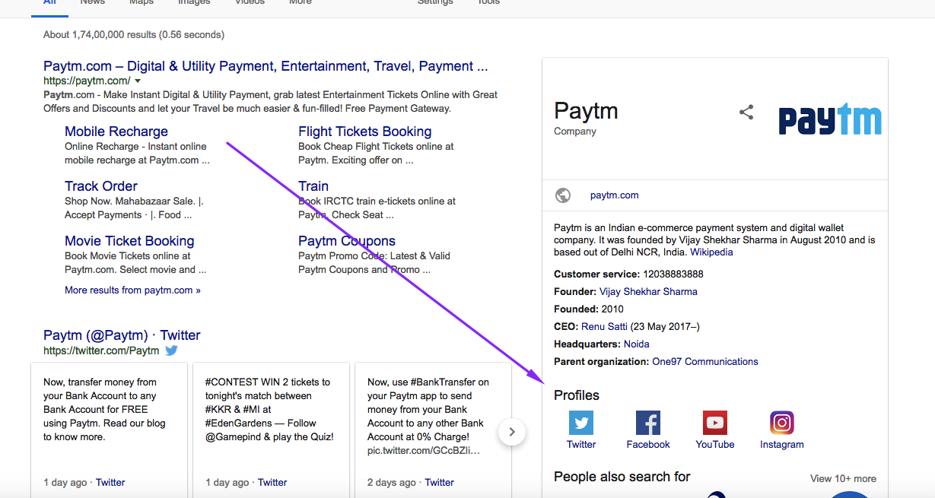Open the Noida headquarters link
Screen dimensions: 935x498
(637, 344)
